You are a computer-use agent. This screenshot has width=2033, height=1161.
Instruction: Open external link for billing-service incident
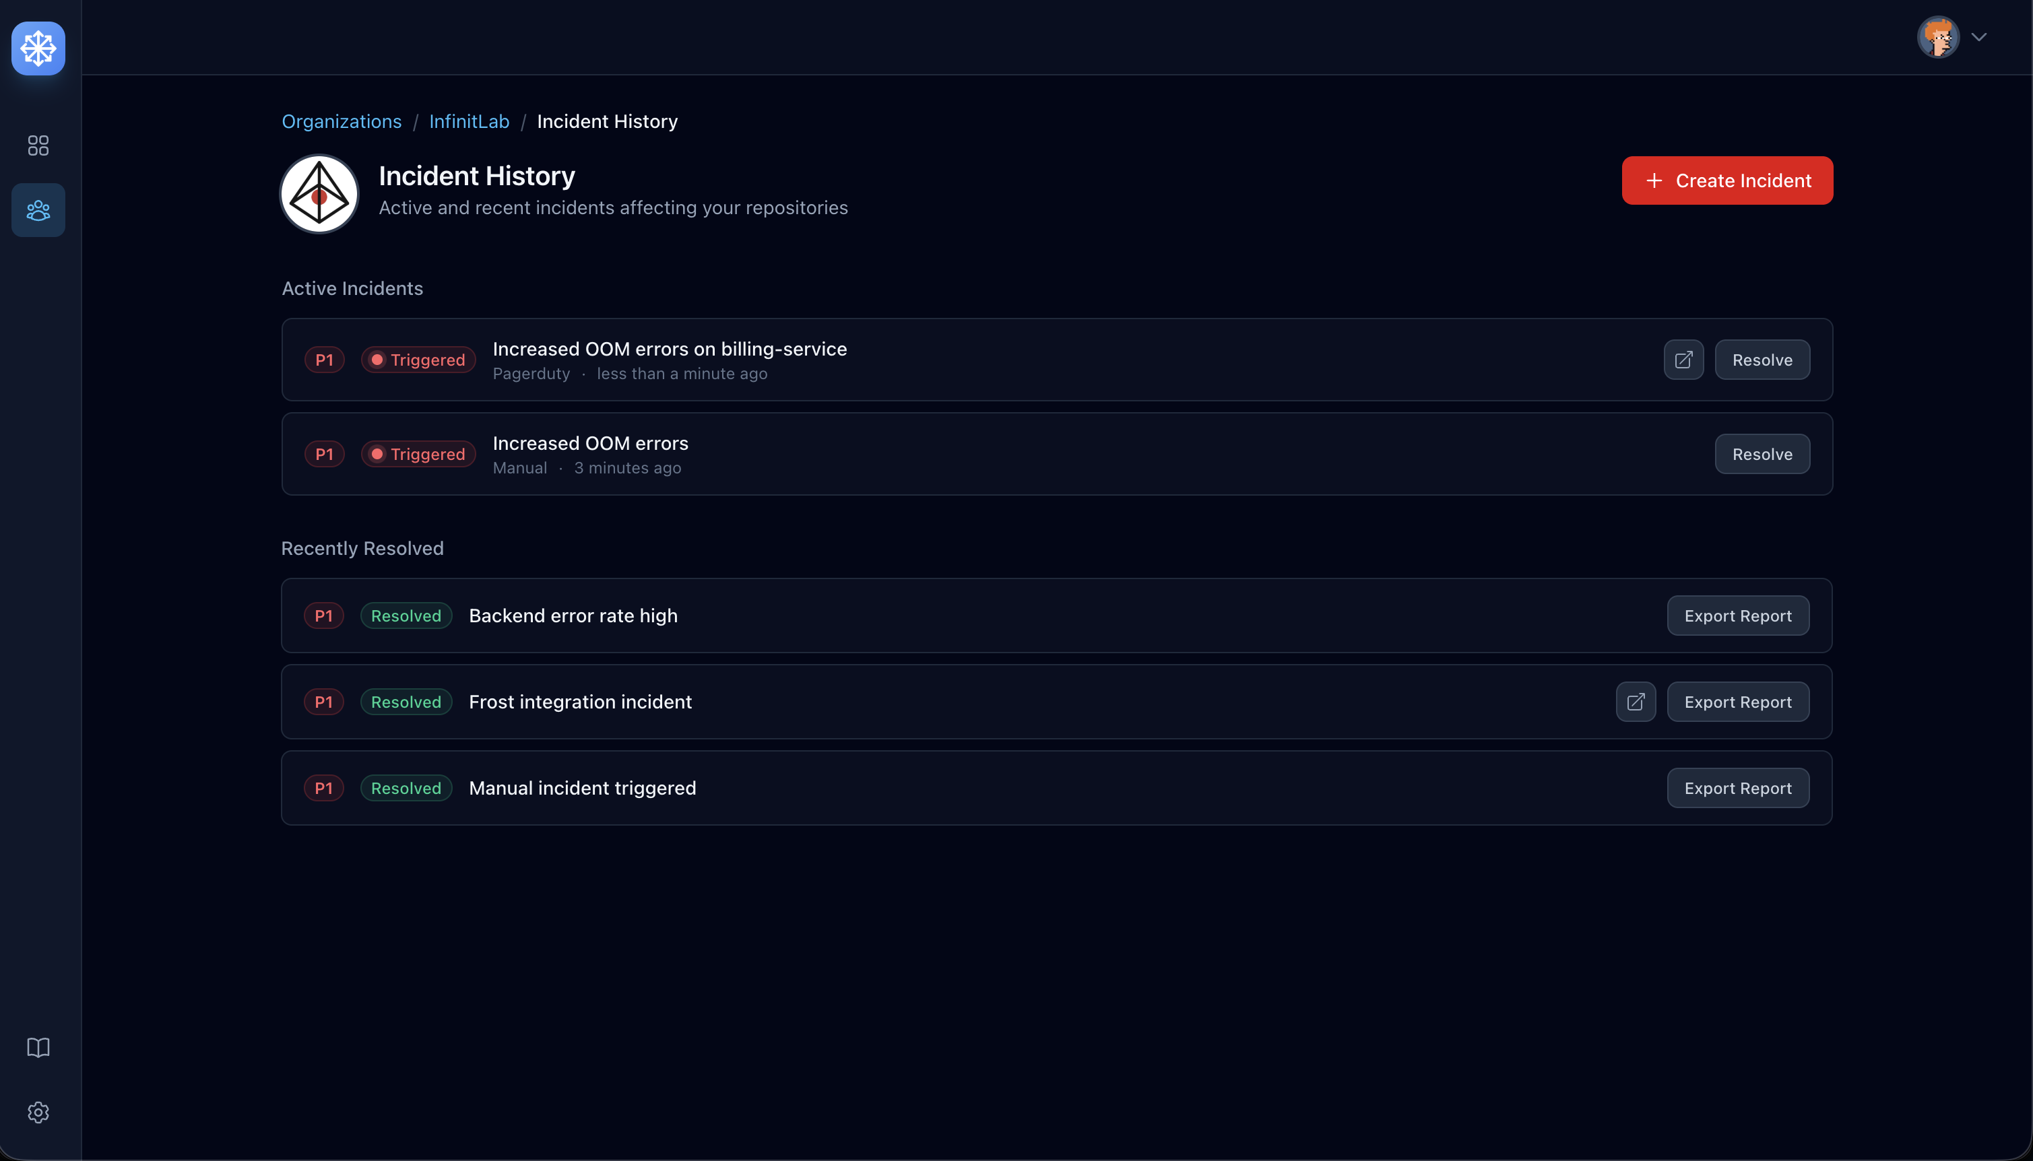(1683, 360)
